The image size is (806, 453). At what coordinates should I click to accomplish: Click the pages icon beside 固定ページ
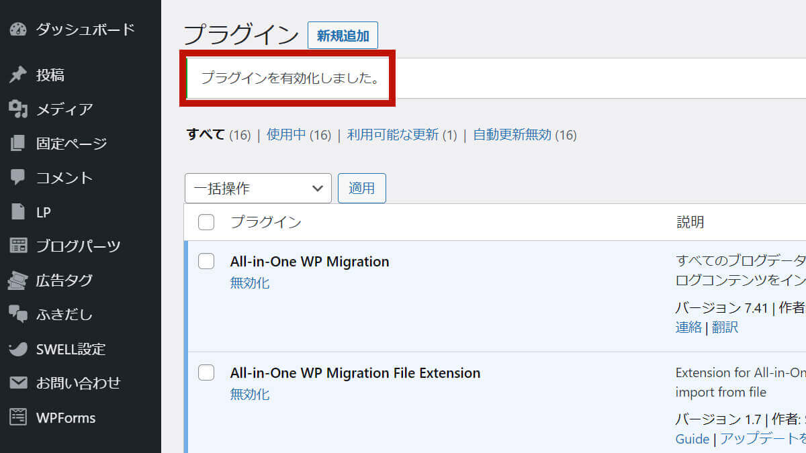pos(17,143)
